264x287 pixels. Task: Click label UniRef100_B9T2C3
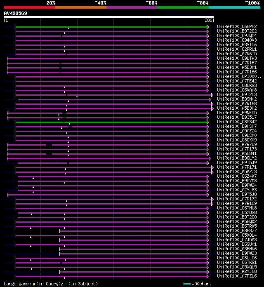237,94
